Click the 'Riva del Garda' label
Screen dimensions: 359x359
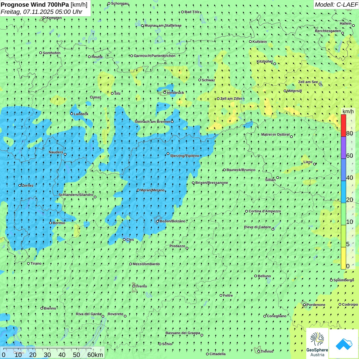click(88, 314)
